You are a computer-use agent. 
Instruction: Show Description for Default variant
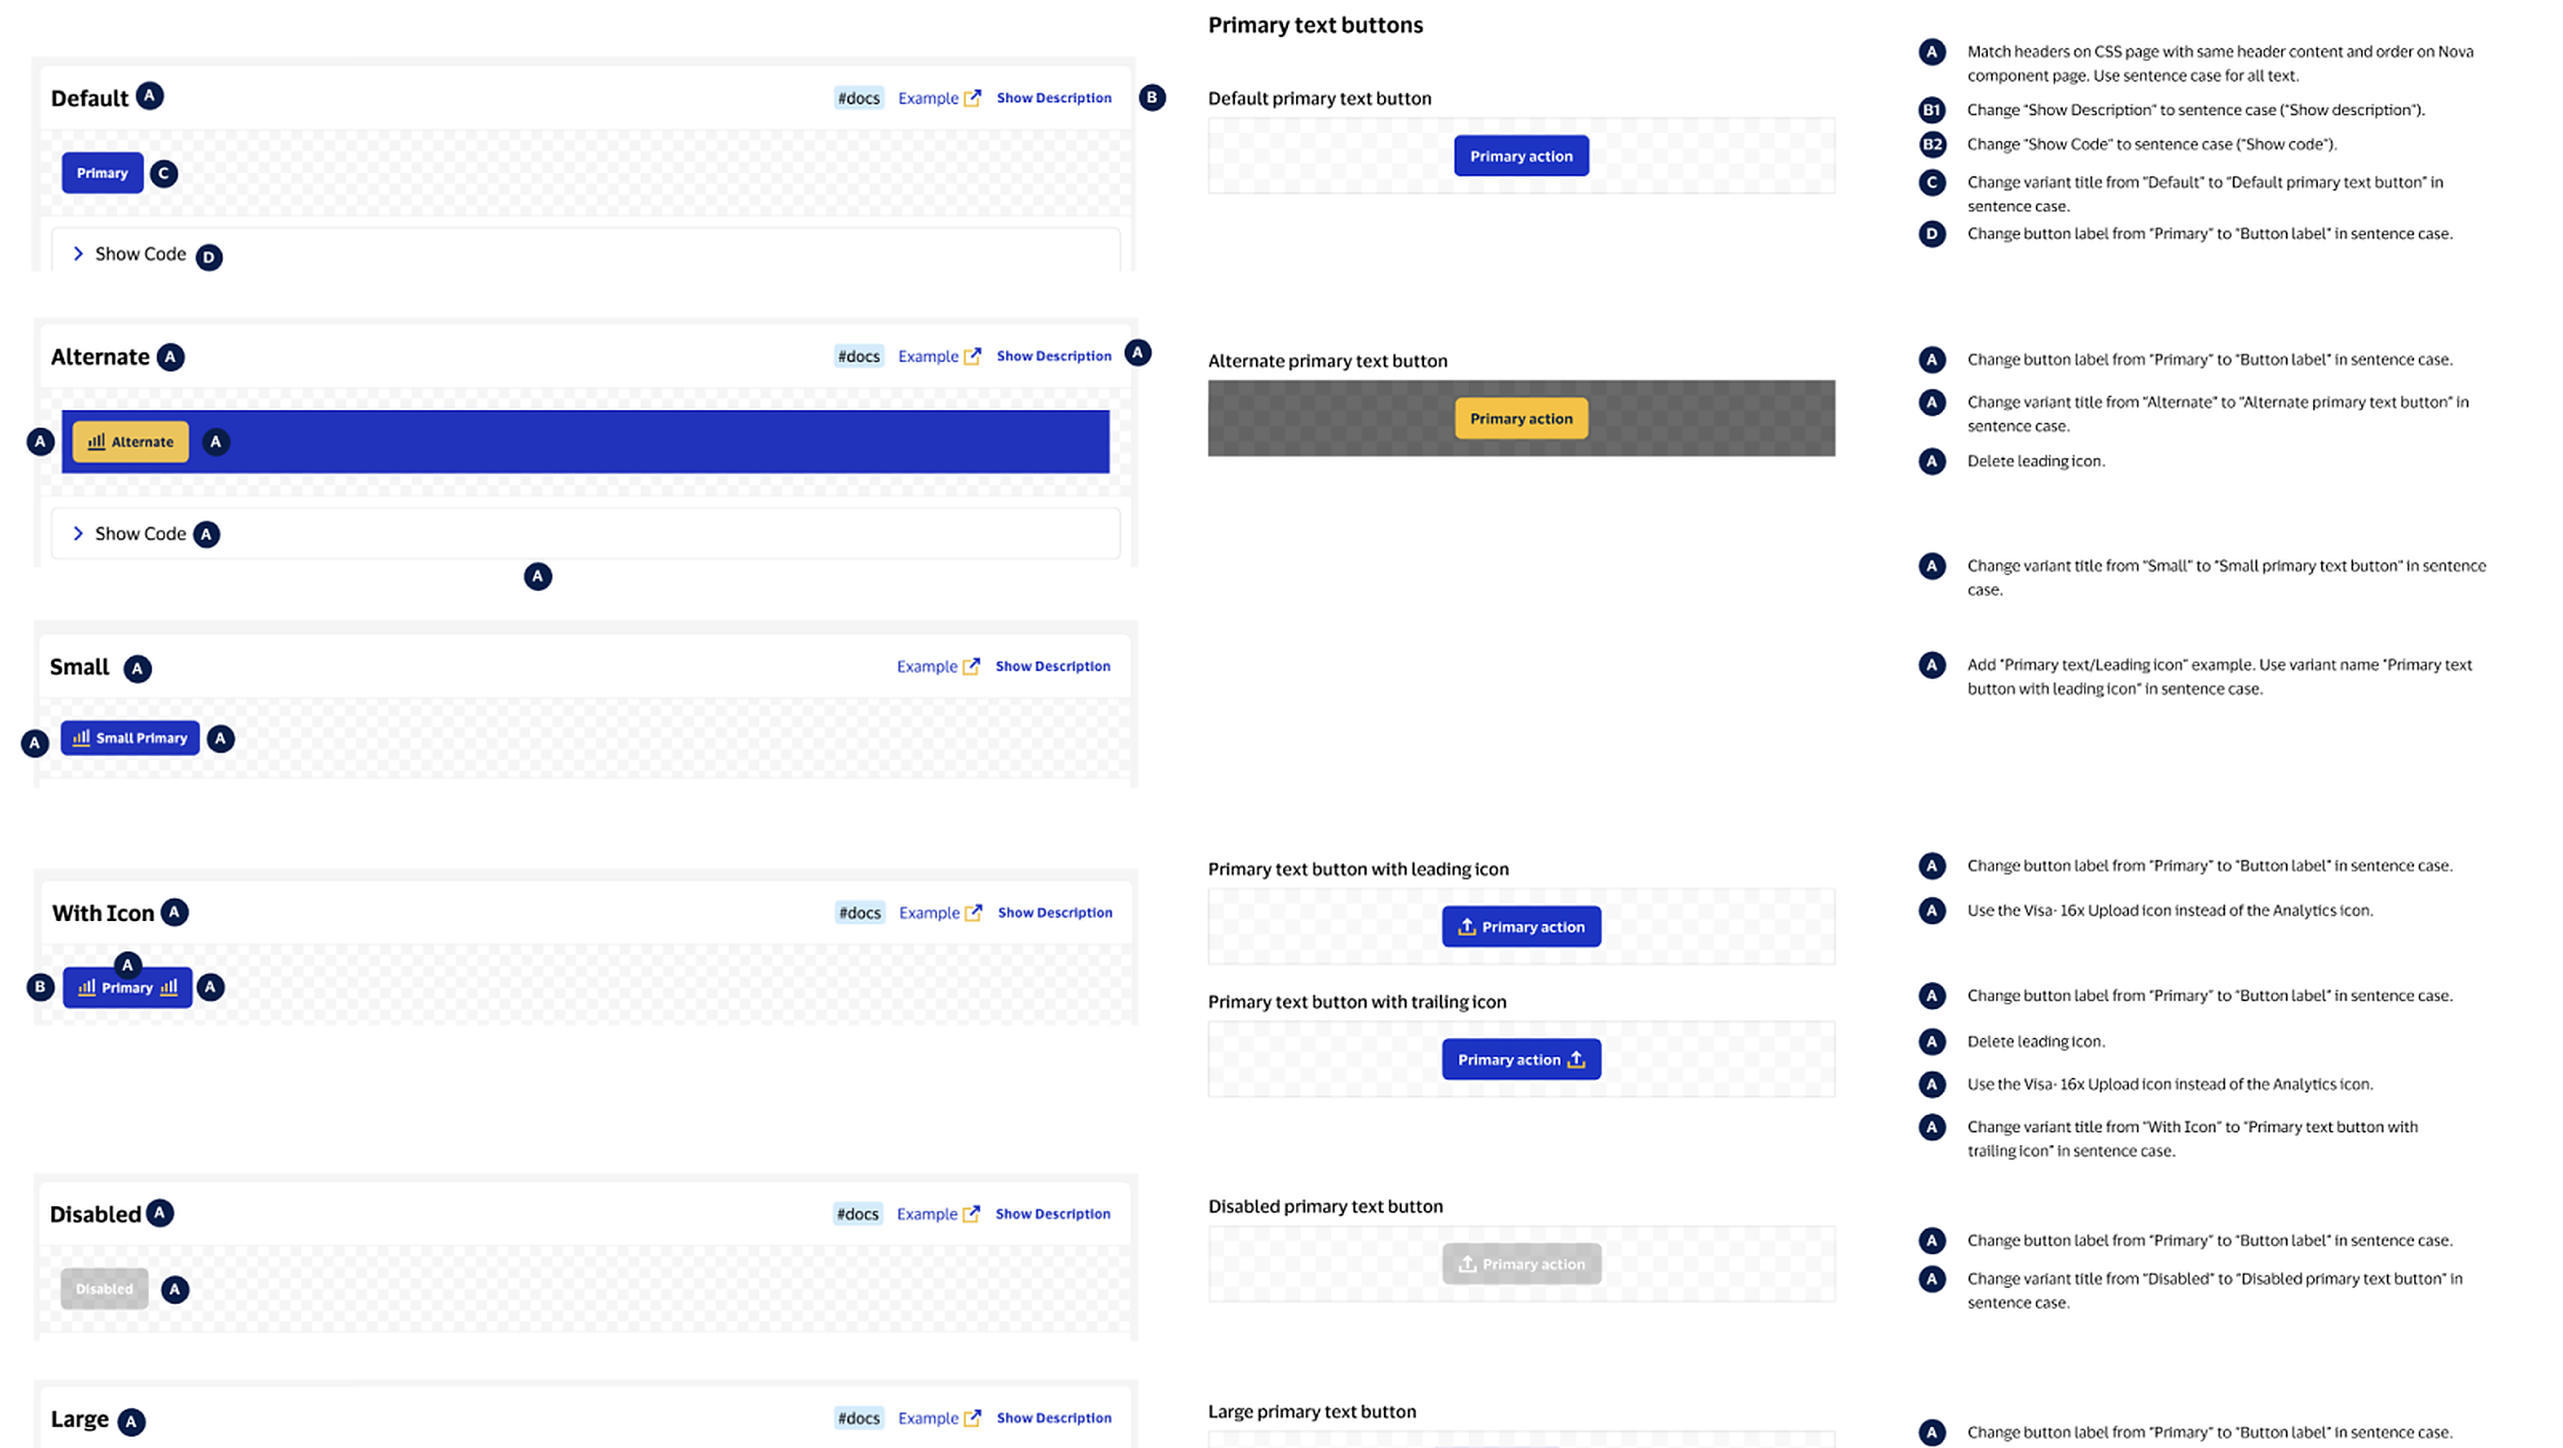pos(1054,98)
